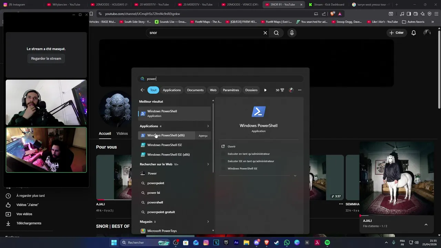Select the Applications filter tab
The image size is (441, 248).
pyautogui.click(x=172, y=90)
